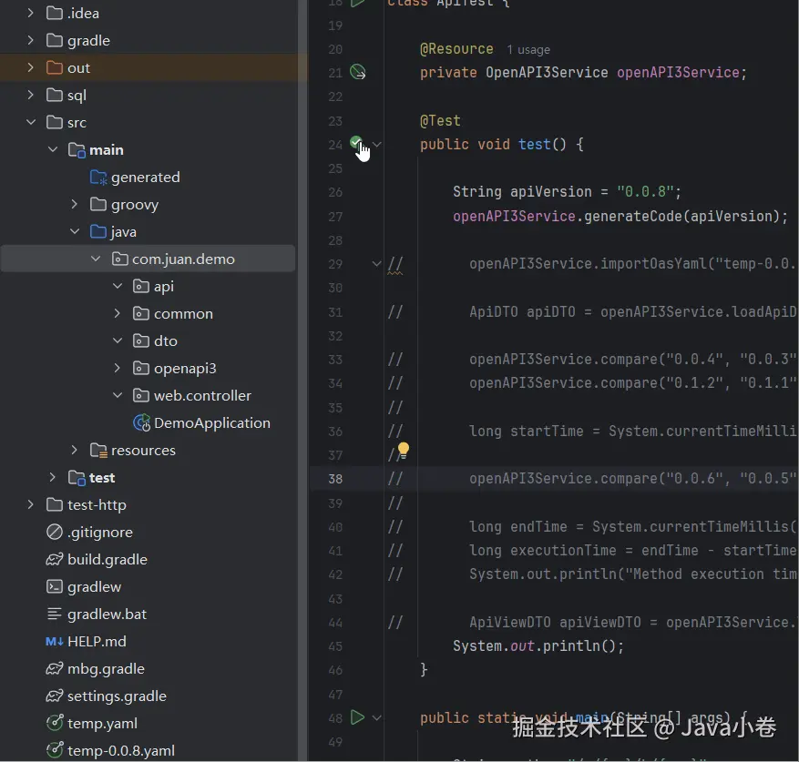Viewport: 799px width, 762px height.
Task: Click the green run-test gutter icon on line 24
Action: pyautogui.click(x=356, y=143)
